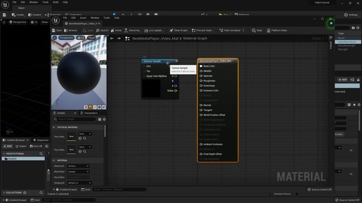
Task: Click the material editor Source Control Off button
Action: click(x=320, y=189)
